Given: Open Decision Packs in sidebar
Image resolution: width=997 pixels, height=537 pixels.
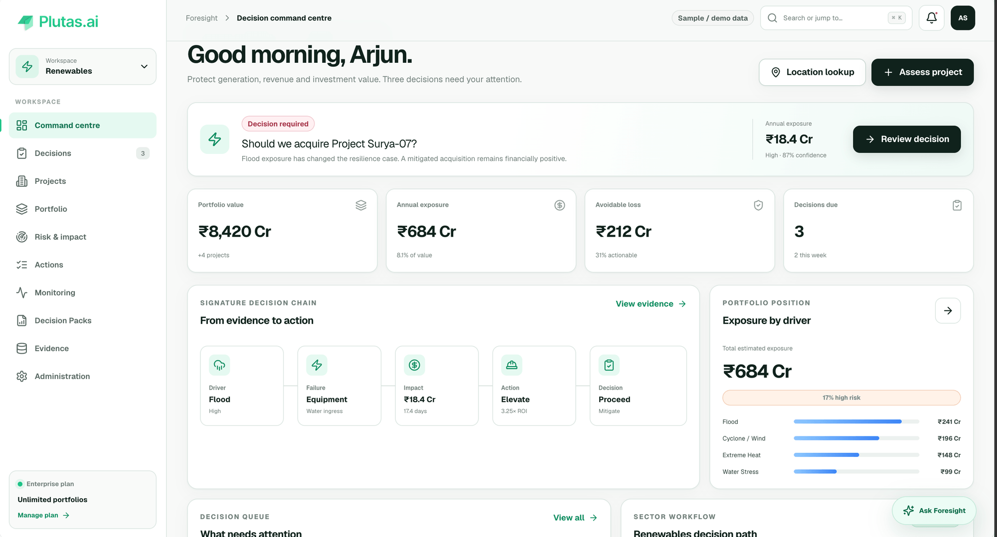Looking at the screenshot, I should point(83,321).
